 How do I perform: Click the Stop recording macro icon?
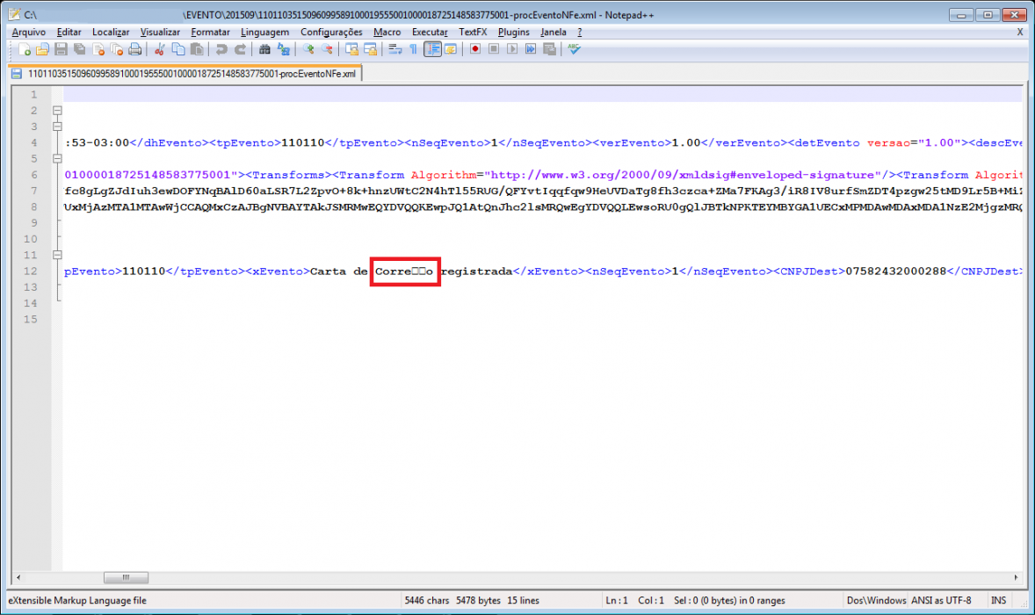[494, 49]
